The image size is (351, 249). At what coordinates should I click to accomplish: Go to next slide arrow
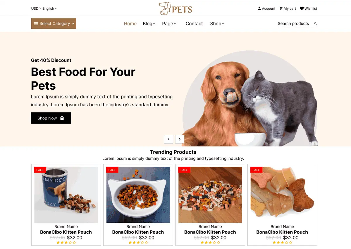[x=180, y=139]
